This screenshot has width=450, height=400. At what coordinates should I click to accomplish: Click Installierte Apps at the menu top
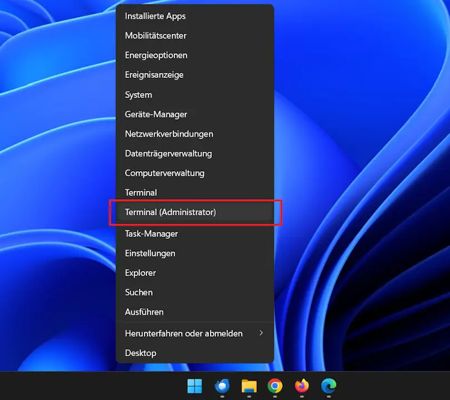coord(156,16)
